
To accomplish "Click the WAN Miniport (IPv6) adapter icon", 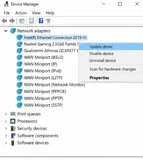I will tap(20, 71).
